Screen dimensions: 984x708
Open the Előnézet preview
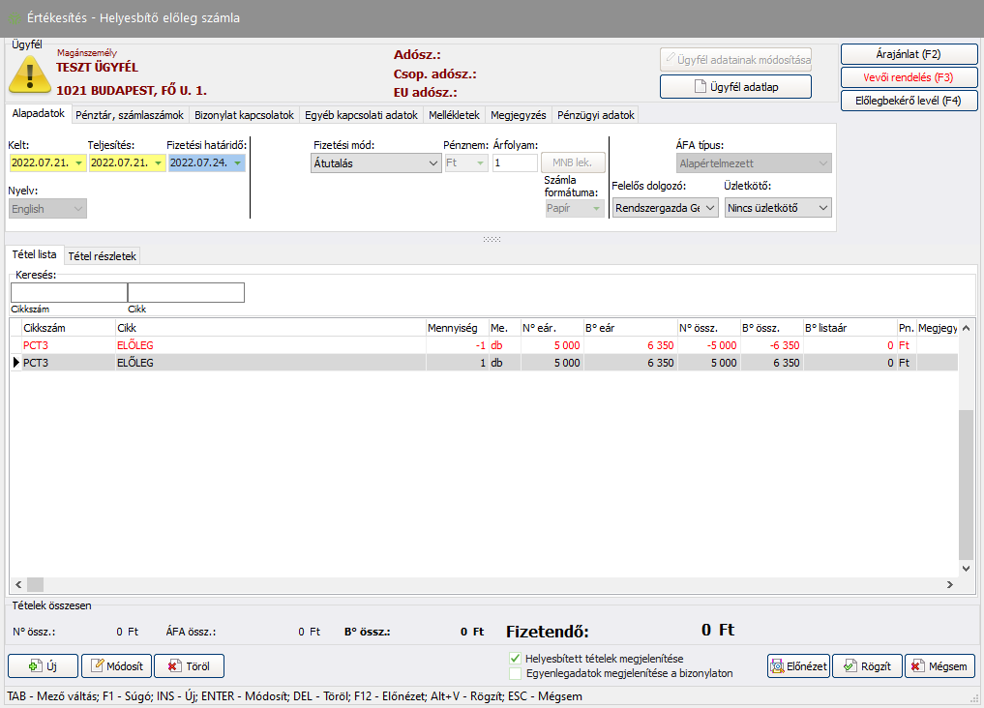click(798, 666)
